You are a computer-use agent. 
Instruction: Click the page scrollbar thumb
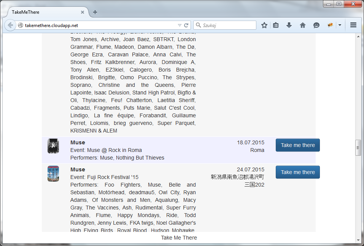358,148
